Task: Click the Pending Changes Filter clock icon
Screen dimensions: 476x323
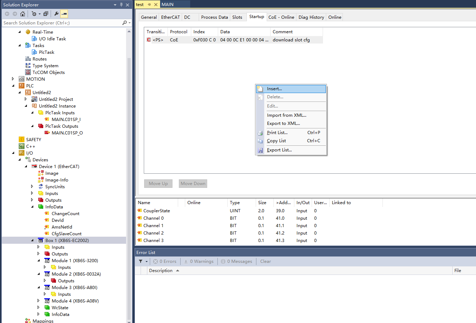Action: [x=34, y=14]
